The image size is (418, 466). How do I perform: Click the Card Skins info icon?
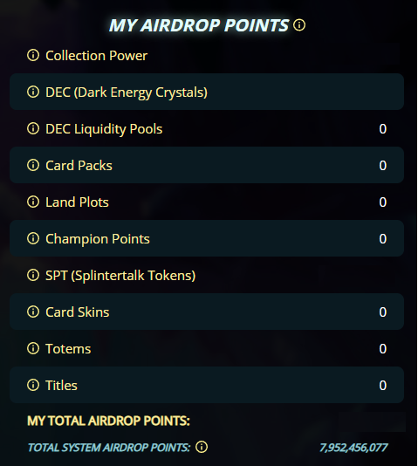[x=33, y=312]
